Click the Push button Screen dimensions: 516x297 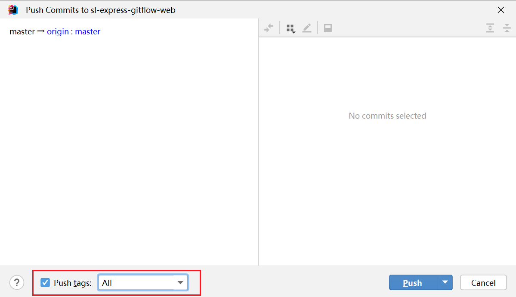[x=413, y=282]
